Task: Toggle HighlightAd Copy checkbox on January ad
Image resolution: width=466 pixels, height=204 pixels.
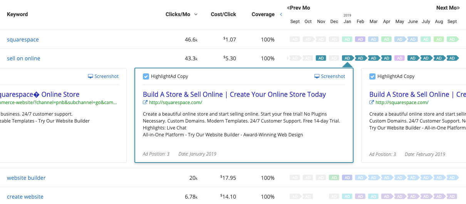Action: [x=146, y=76]
